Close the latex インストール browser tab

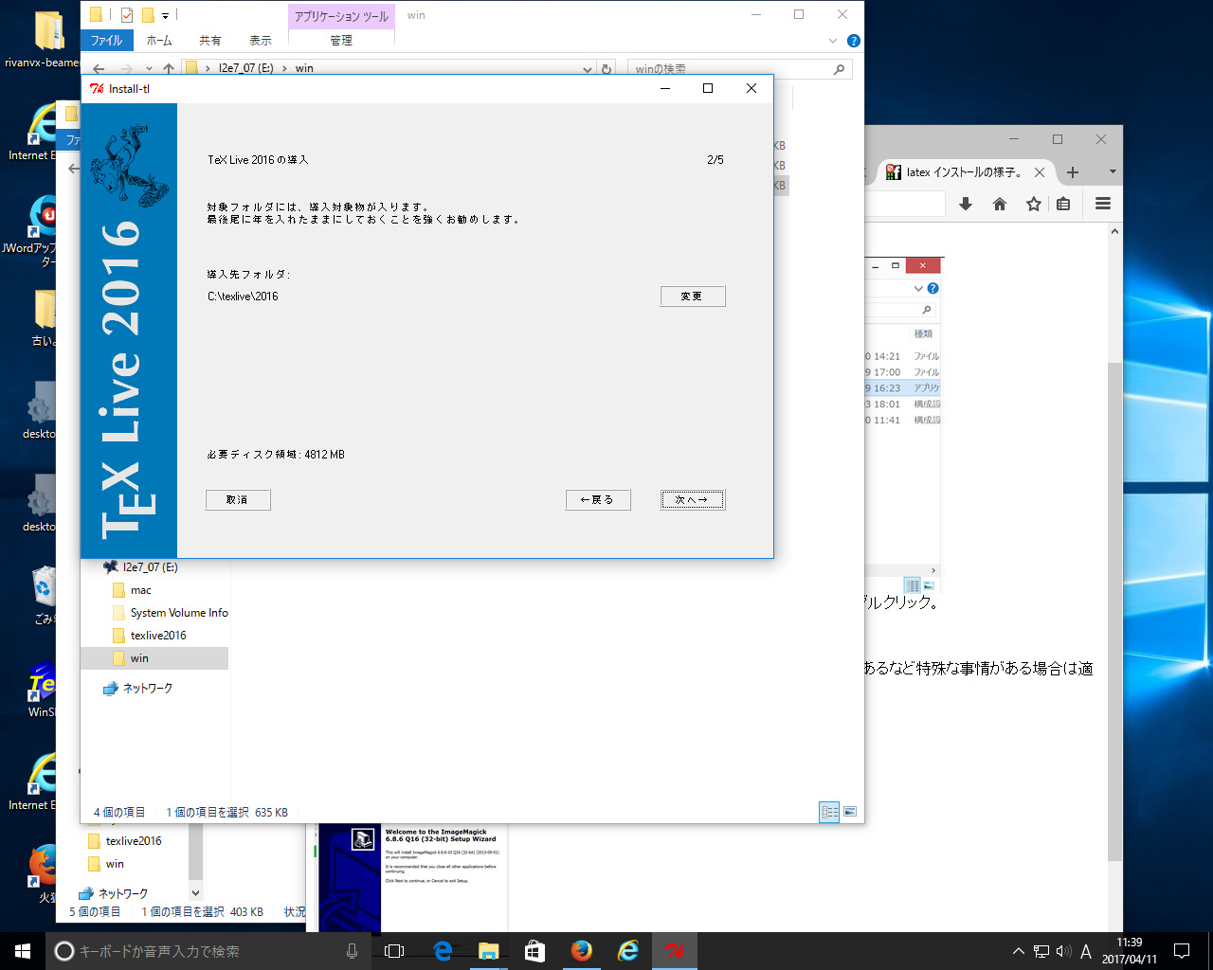[1040, 172]
